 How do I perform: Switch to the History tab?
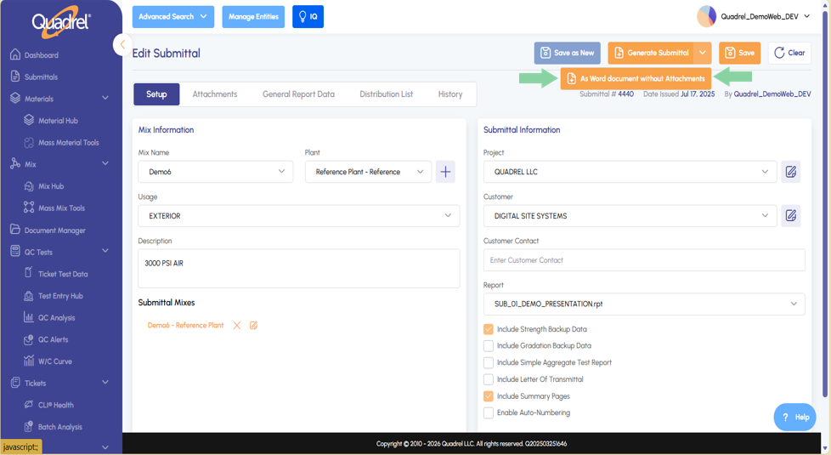pos(450,94)
